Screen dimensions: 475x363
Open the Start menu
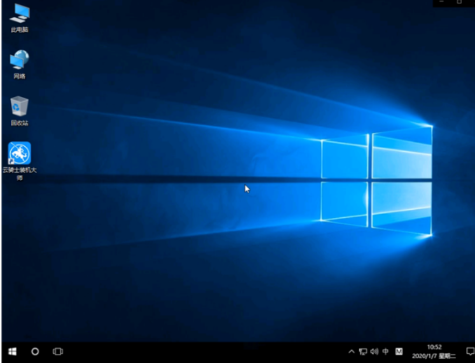click(x=12, y=351)
